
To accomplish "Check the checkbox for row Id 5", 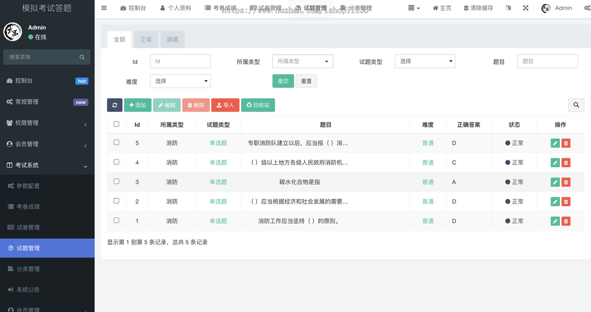I will (x=116, y=142).
